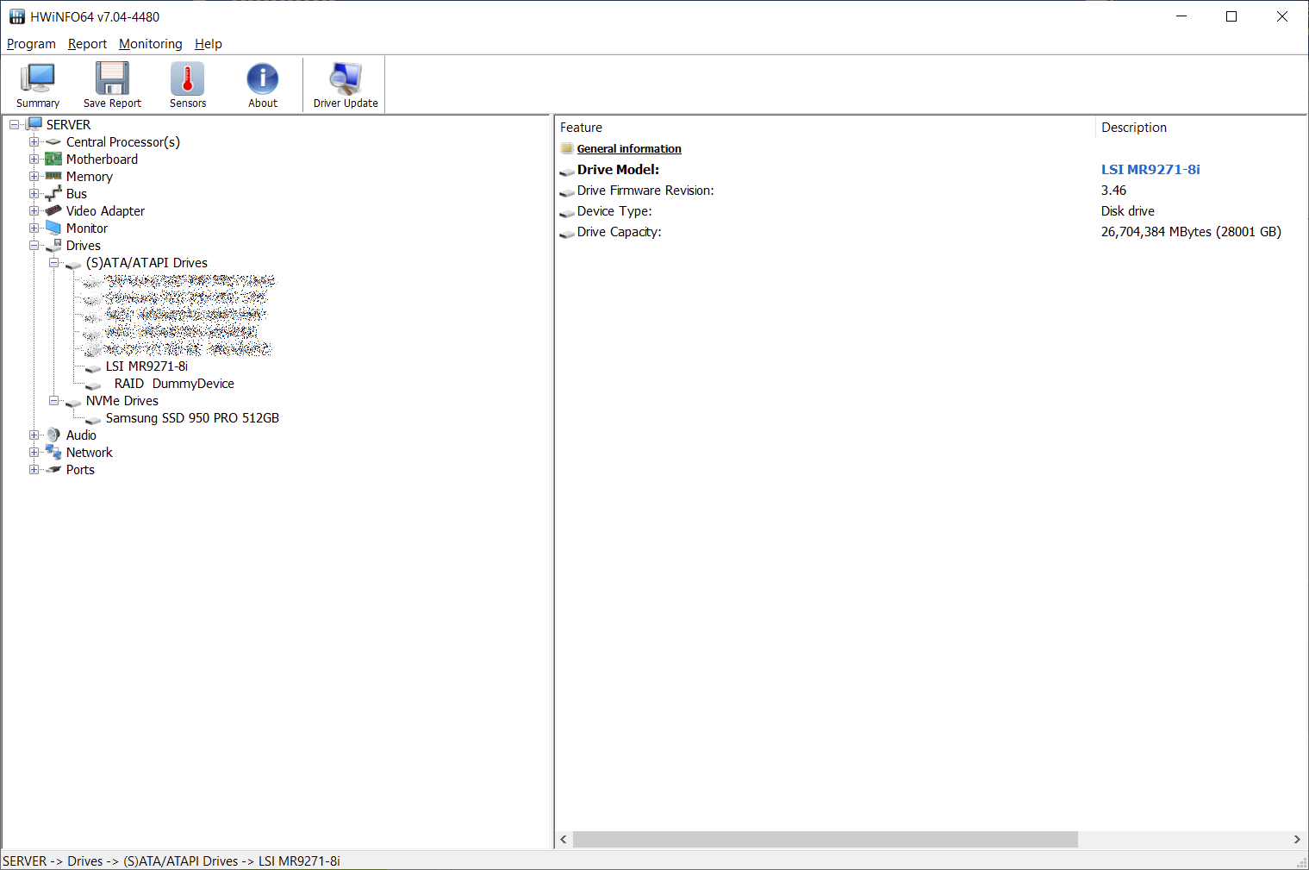Screen dimensions: 1309x870
Task: Open the Help menu
Action: click(x=209, y=44)
